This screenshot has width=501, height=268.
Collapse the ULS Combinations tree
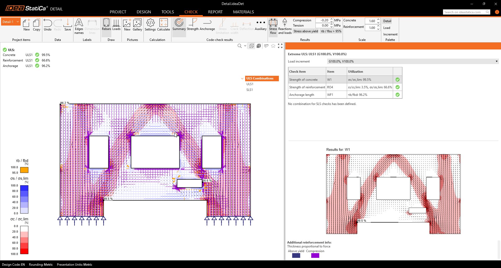242,78
